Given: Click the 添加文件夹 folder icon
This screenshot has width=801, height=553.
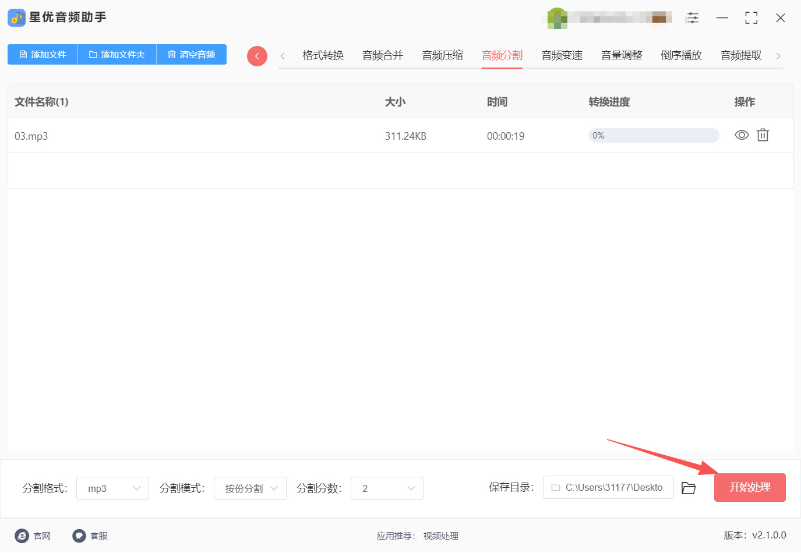Looking at the screenshot, I should coord(92,54).
